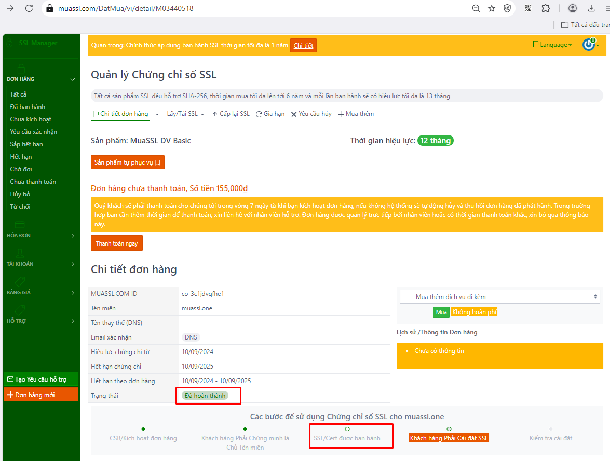The image size is (610, 461).
Task: Bookmark this page with star icon
Action: coord(492,8)
